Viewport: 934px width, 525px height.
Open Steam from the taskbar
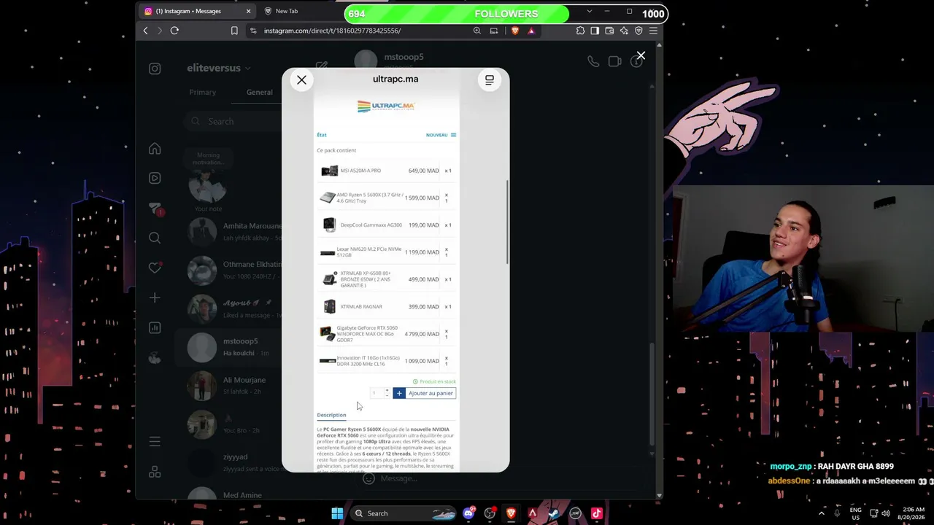click(554, 513)
